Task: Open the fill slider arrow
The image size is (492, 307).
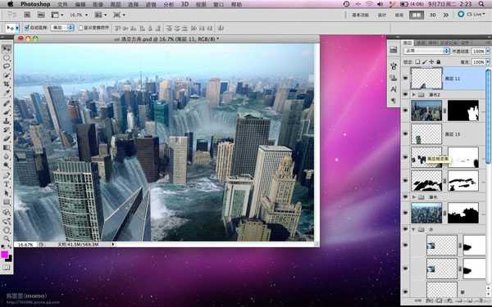Action: 488,62
